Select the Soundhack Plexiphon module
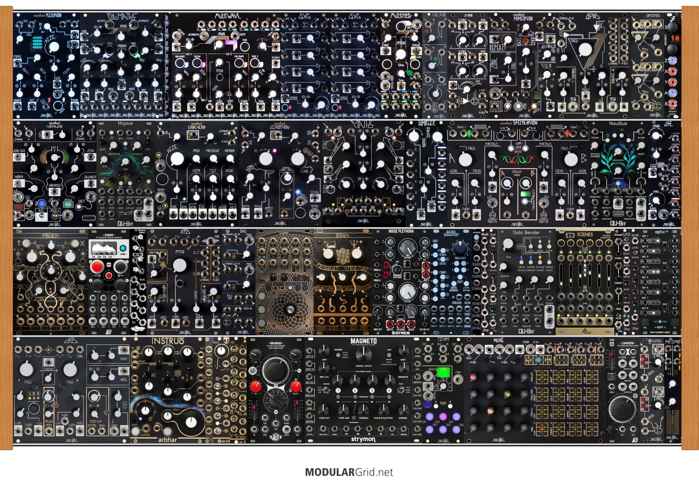 click(46, 66)
